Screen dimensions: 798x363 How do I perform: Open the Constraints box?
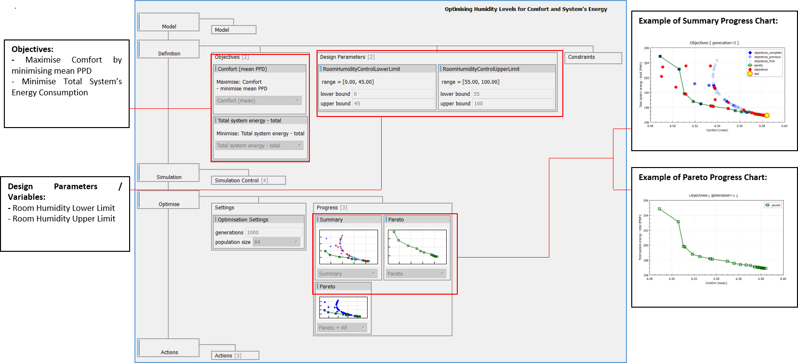tap(593, 57)
